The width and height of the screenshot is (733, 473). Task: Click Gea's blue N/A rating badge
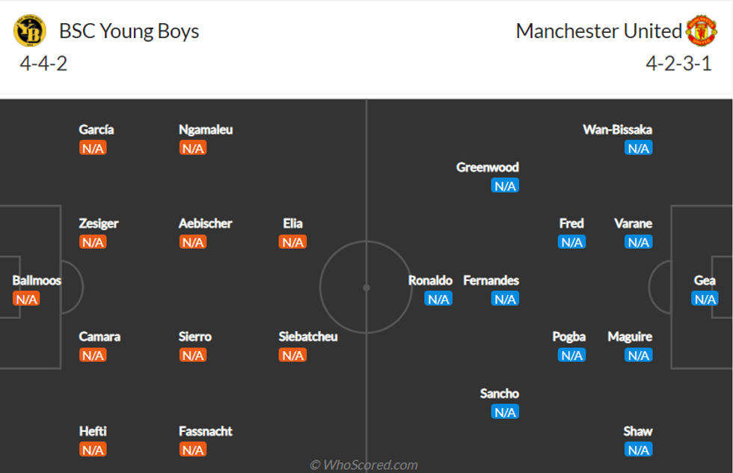[705, 299]
